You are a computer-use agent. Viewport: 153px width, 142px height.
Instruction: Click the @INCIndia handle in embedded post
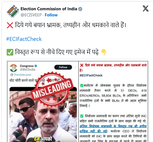tap(27, 69)
